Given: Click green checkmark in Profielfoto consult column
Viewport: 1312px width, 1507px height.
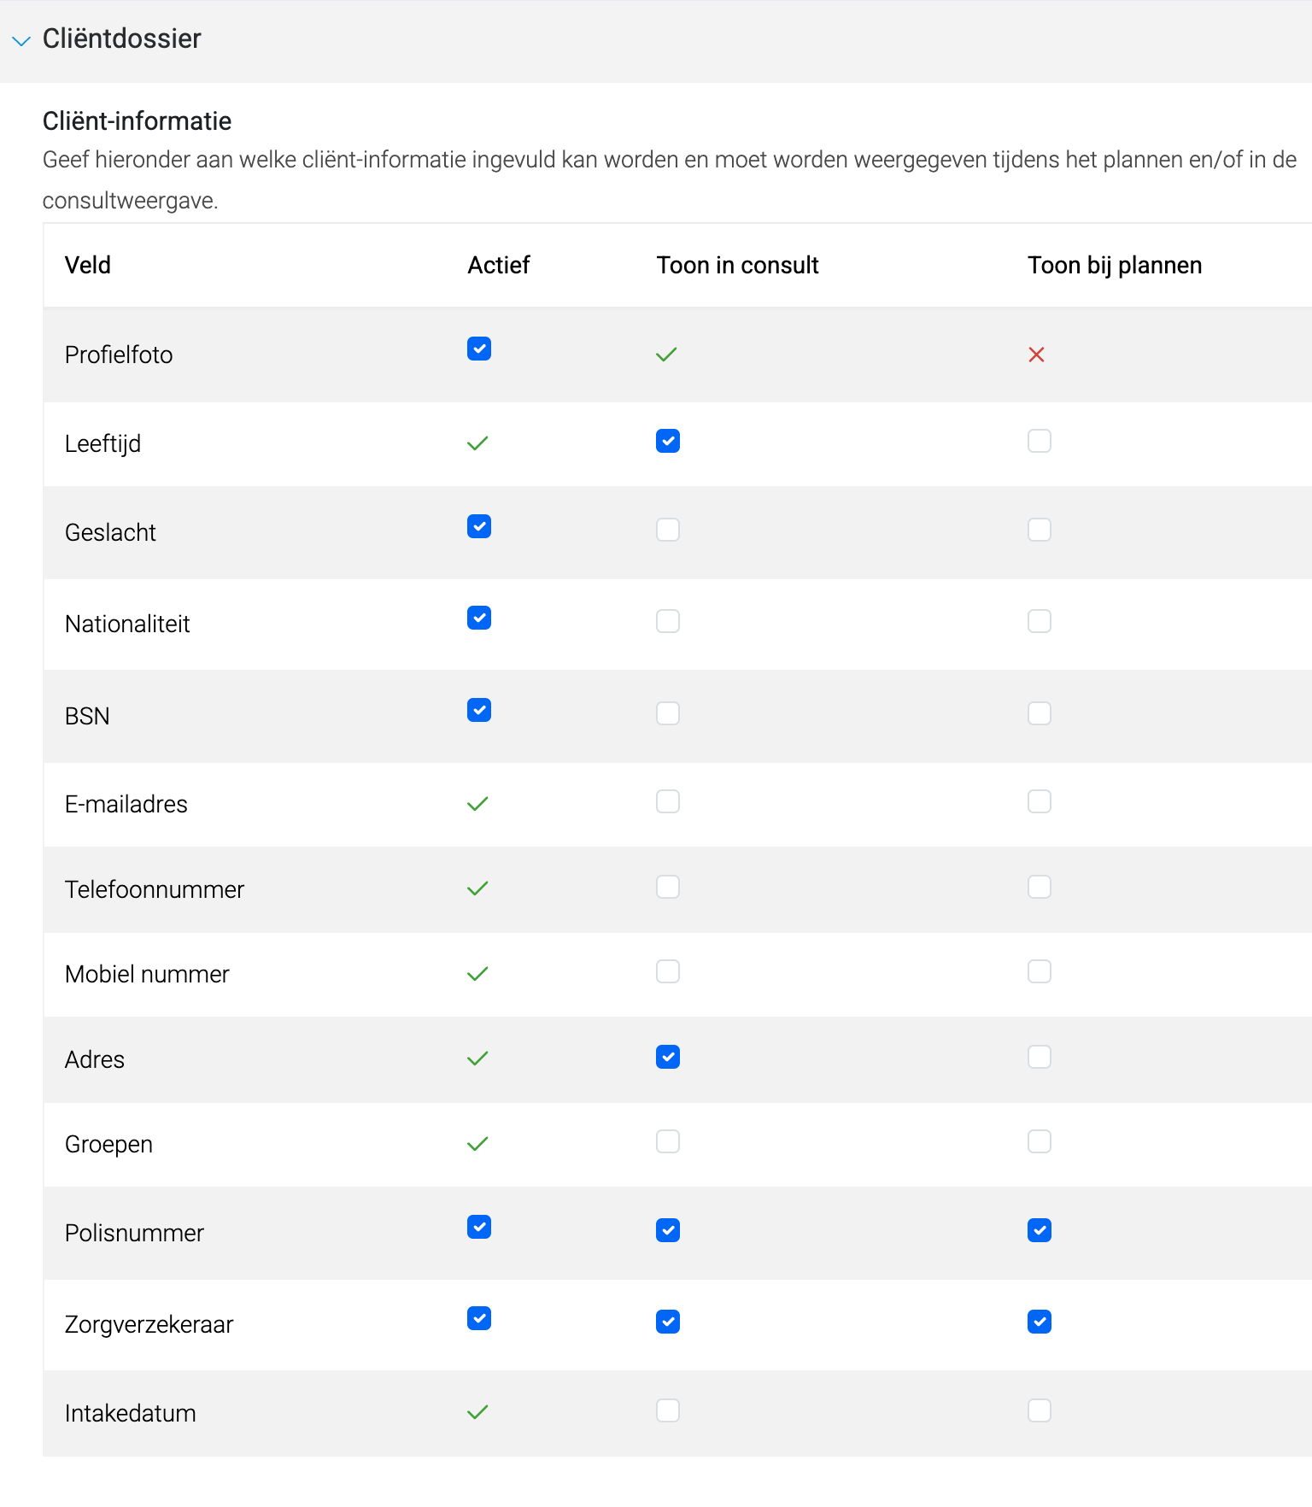Looking at the screenshot, I should [x=666, y=355].
